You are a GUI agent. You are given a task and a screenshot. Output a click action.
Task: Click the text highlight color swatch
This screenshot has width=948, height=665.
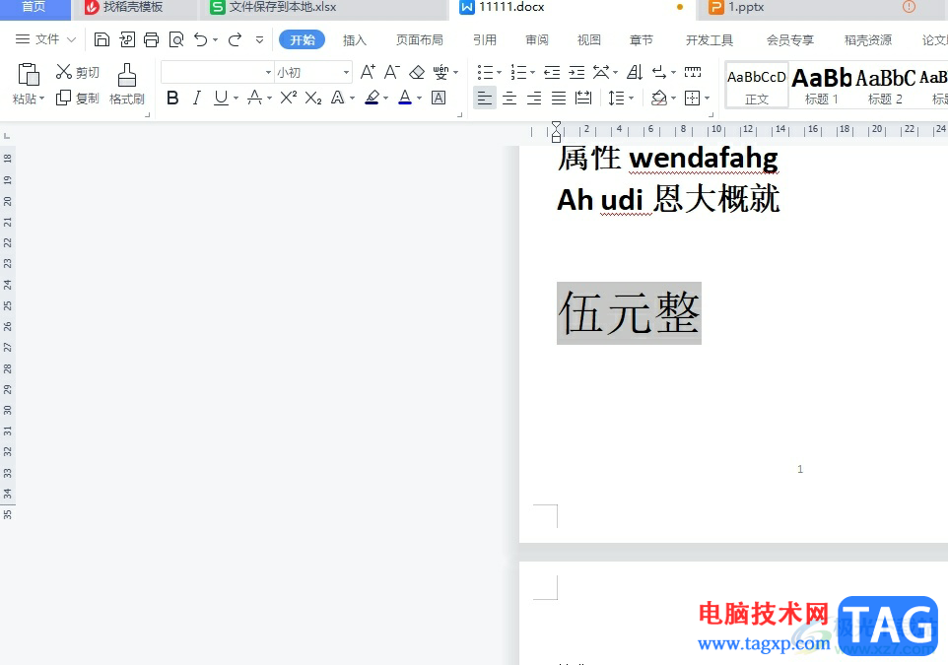pos(372,98)
